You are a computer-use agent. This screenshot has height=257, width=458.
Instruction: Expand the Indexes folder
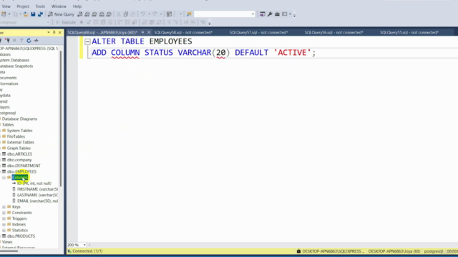(4, 224)
